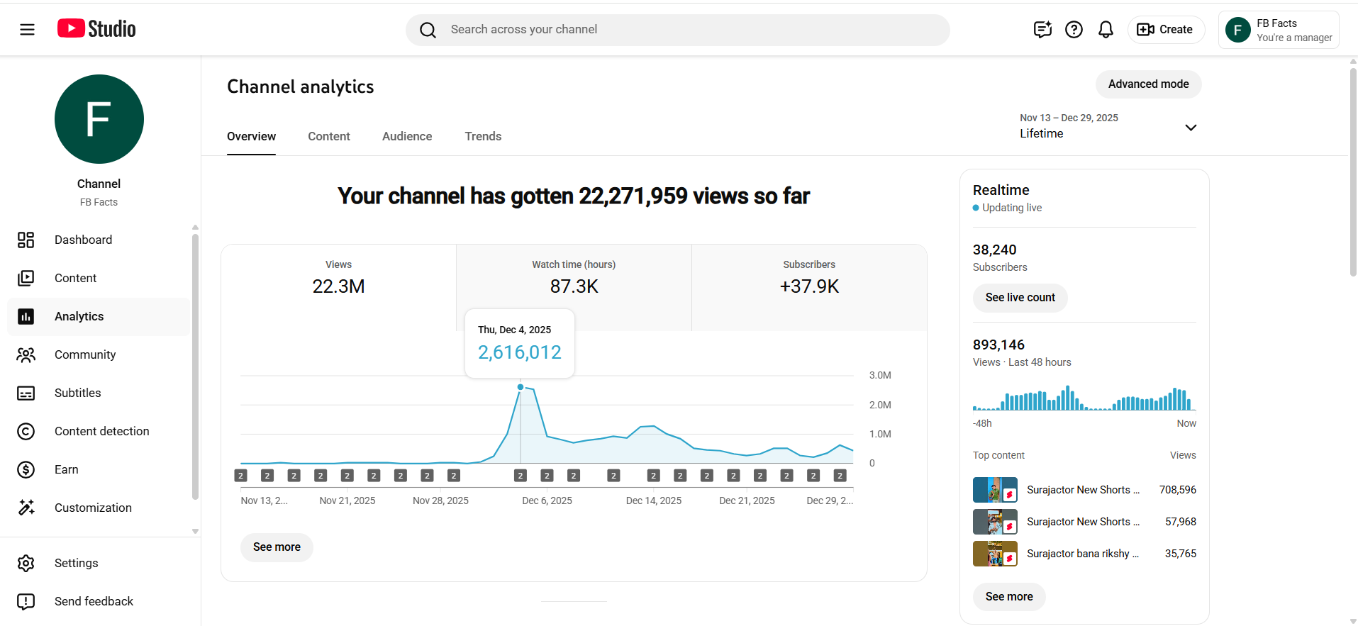The height and width of the screenshot is (626, 1358).
Task: Open the hamburger navigation menu
Action: coord(27,29)
